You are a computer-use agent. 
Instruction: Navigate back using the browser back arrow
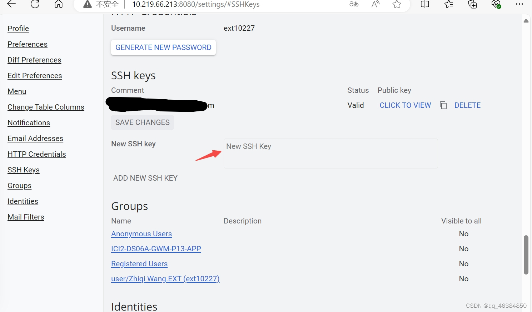coord(11,4)
